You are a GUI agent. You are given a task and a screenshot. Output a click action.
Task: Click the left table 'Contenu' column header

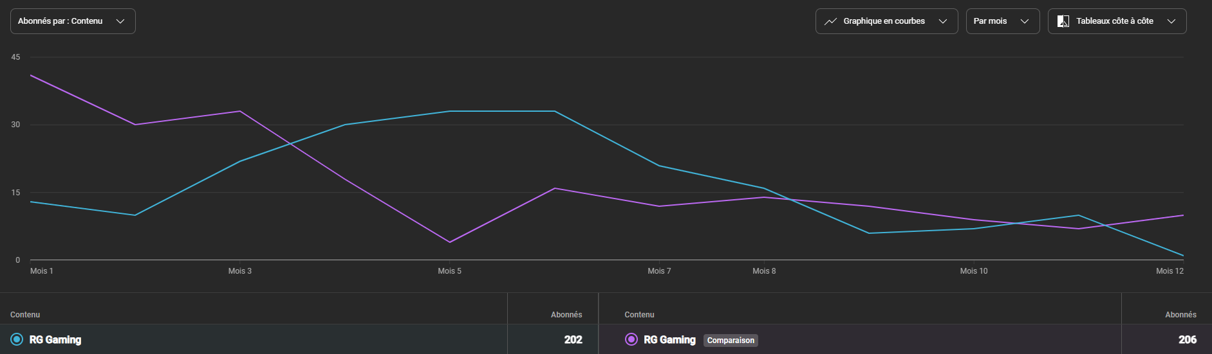click(25, 315)
